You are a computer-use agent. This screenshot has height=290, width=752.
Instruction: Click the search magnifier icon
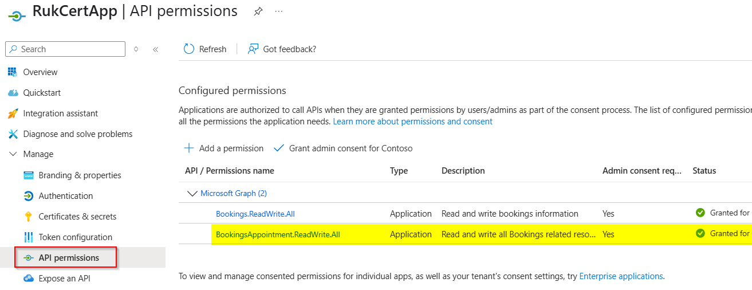coord(13,49)
